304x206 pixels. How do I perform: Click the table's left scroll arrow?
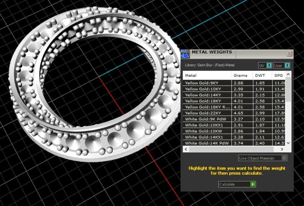pos(186,149)
